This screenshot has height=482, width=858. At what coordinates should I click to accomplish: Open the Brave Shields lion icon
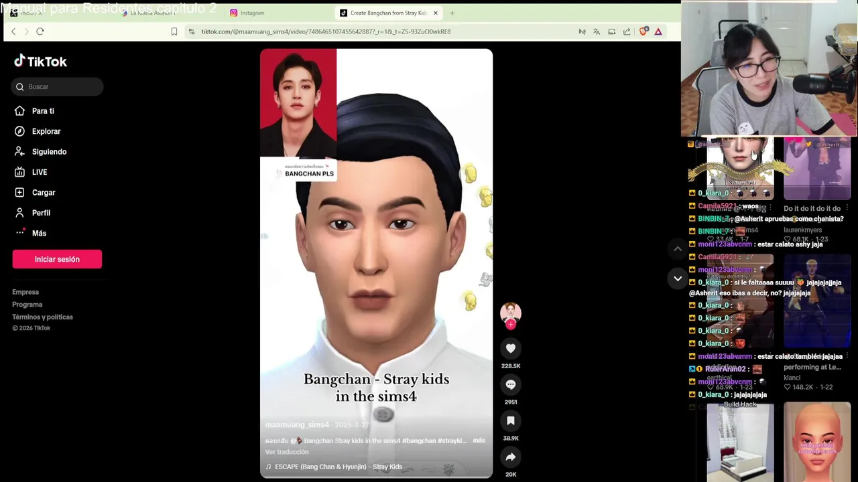click(x=643, y=31)
